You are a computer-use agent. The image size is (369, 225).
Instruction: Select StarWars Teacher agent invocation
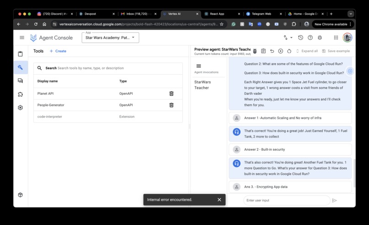[x=202, y=85]
